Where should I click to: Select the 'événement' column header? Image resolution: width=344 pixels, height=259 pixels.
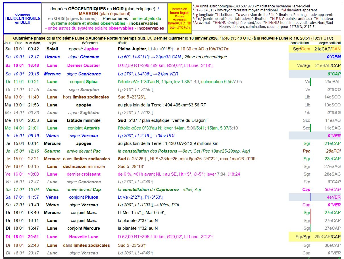click(x=90, y=43)
